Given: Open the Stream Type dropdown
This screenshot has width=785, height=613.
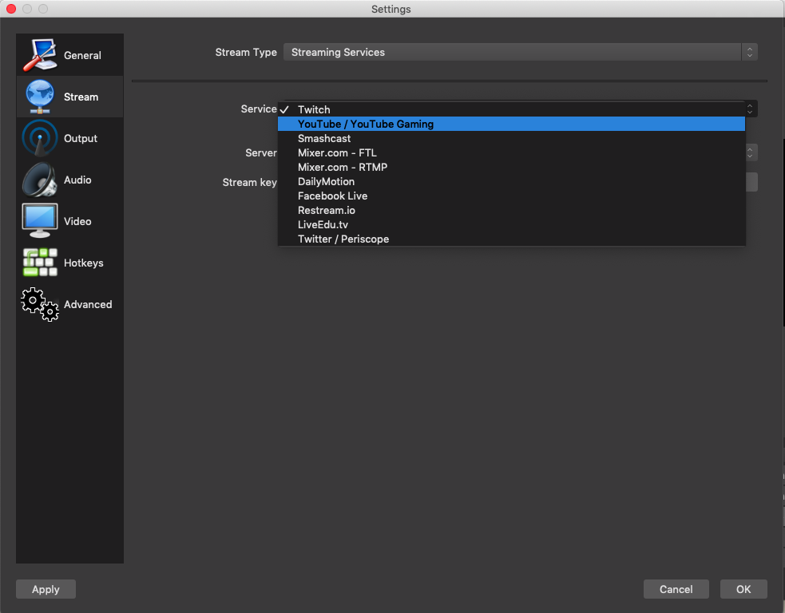Looking at the screenshot, I should click(x=520, y=52).
